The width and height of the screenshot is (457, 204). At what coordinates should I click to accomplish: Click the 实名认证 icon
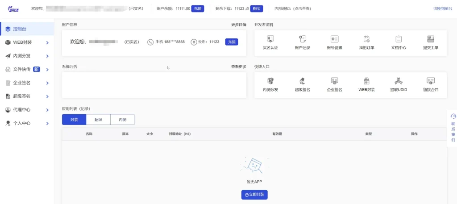tap(270, 39)
